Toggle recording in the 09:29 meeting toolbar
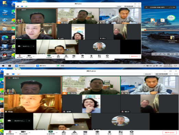Screen dimensions: 179x135 [97, 133]
